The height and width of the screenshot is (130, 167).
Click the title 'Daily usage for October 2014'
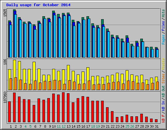(38, 5)
